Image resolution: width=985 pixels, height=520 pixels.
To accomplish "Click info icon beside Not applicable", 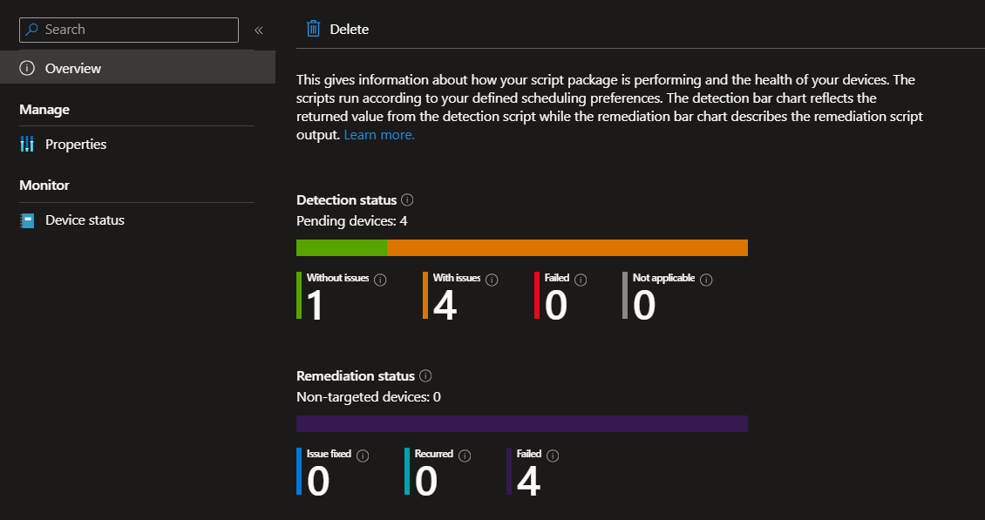I will coord(706,280).
